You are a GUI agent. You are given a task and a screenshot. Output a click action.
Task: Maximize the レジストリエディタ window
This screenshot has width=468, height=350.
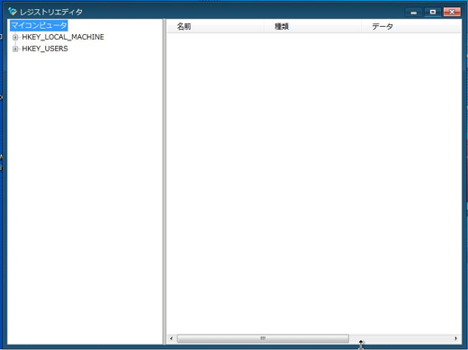coord(433,12)
